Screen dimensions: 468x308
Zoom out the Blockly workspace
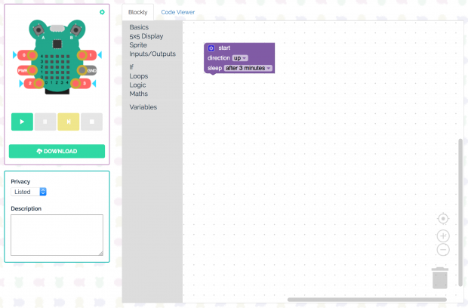tap(443, 250)
